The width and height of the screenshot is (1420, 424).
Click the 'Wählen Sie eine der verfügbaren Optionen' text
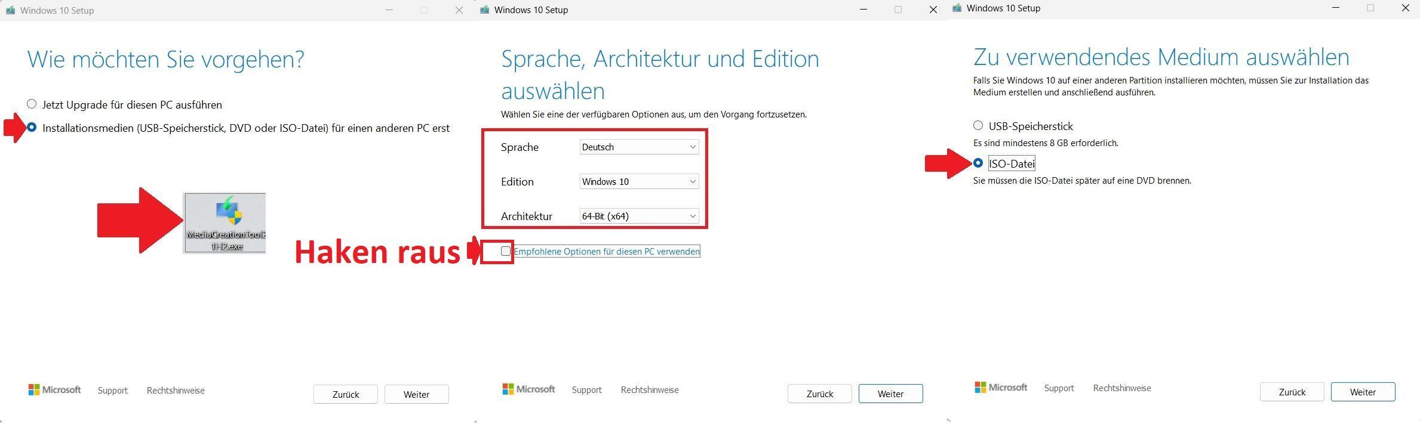(654, 114)
